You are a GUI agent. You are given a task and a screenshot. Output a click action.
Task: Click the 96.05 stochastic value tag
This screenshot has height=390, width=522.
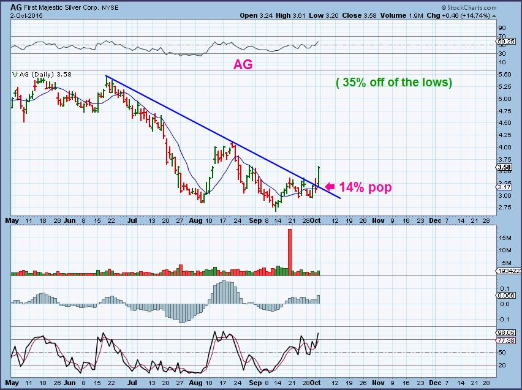[x=506, y=333]
